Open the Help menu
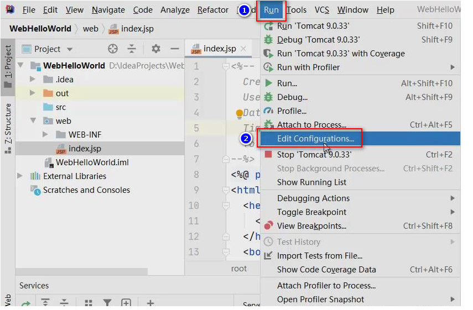The width and height of the screenshot is (473, 310). pyautogui.click(x=385, y=10)
